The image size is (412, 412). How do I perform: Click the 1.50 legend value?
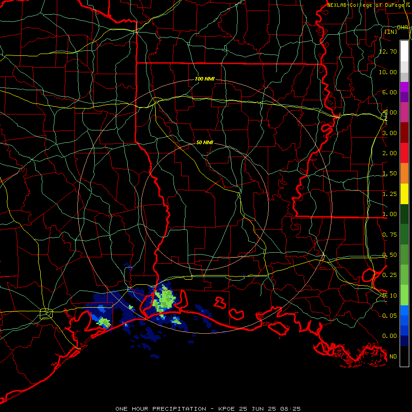click(390, 173)
